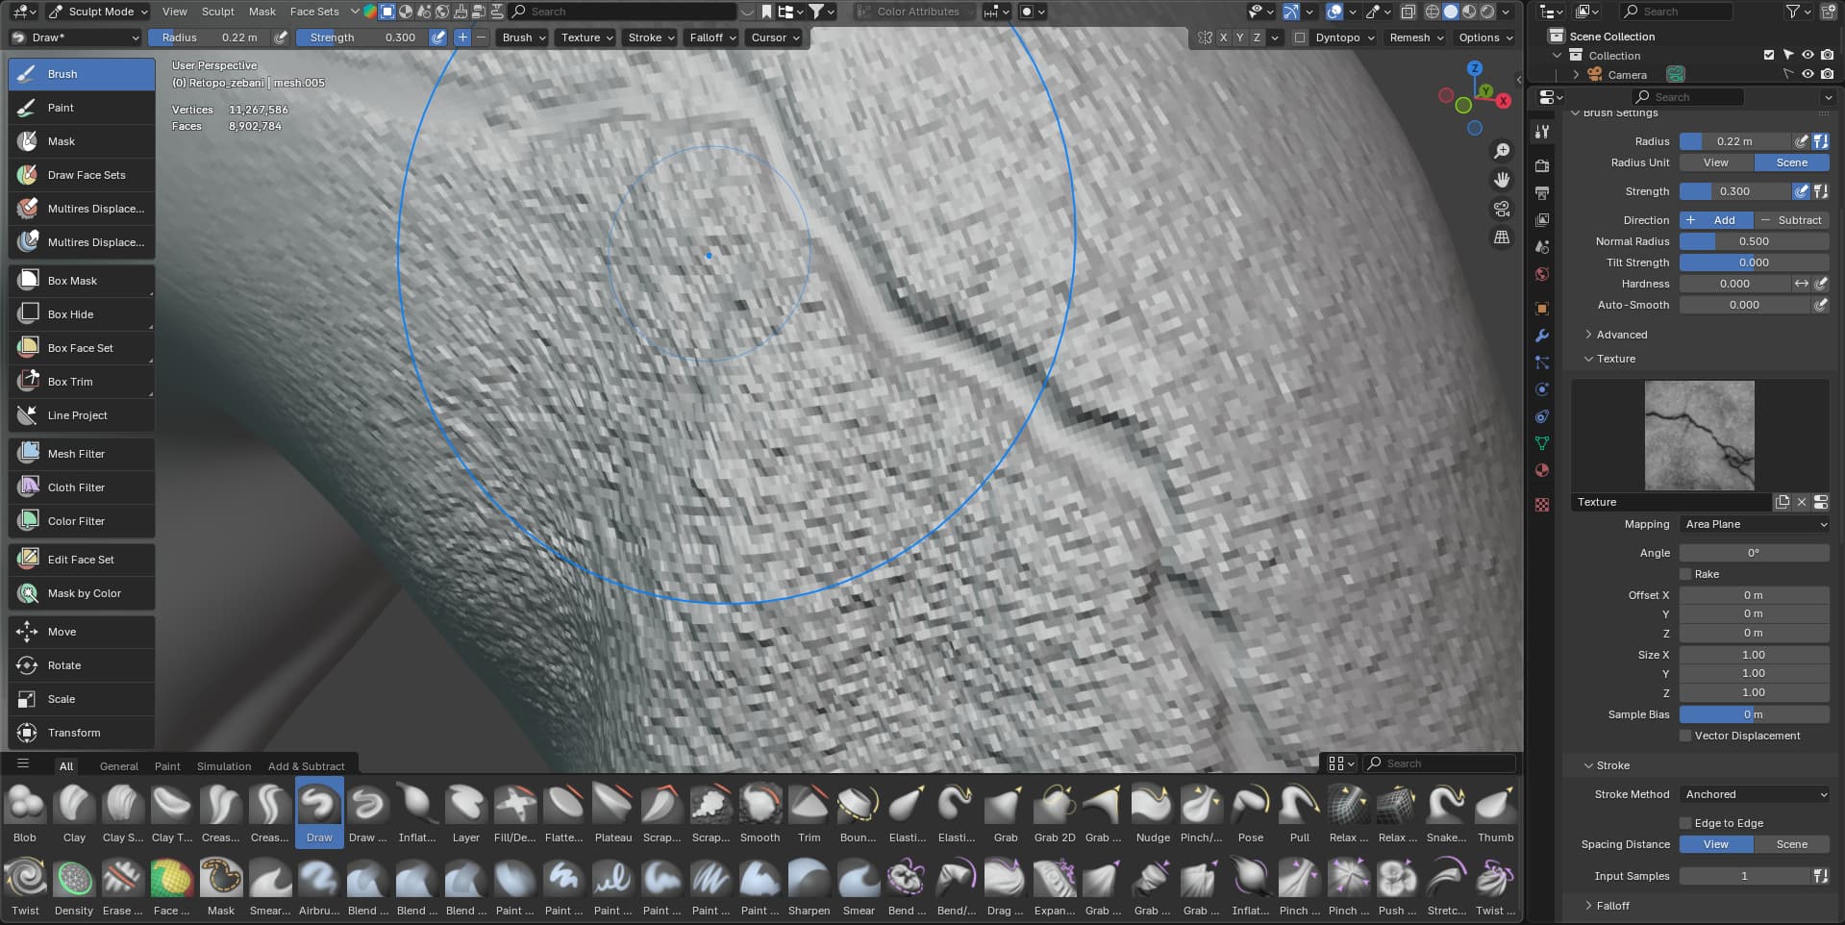Expand the Advanced brush settings section
The width and height of the screenshot is (1845, 925).
1621,335
